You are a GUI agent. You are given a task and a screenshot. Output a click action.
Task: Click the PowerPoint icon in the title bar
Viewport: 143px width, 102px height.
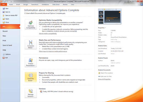click(1, 1)
